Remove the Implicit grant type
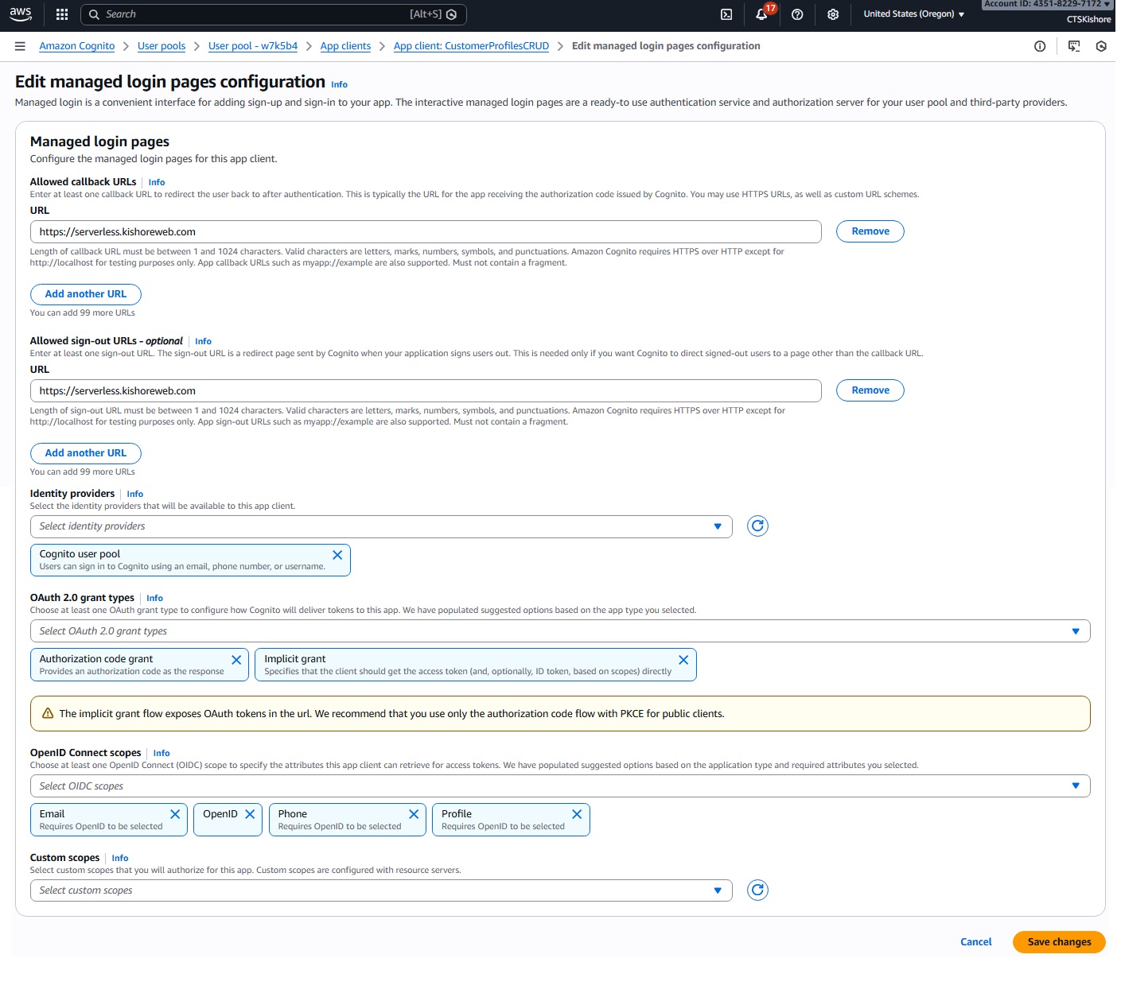 (683, 661)
